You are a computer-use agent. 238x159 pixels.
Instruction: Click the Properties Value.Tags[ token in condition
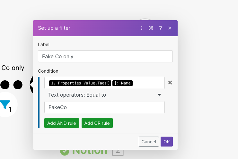click(80, 83)
